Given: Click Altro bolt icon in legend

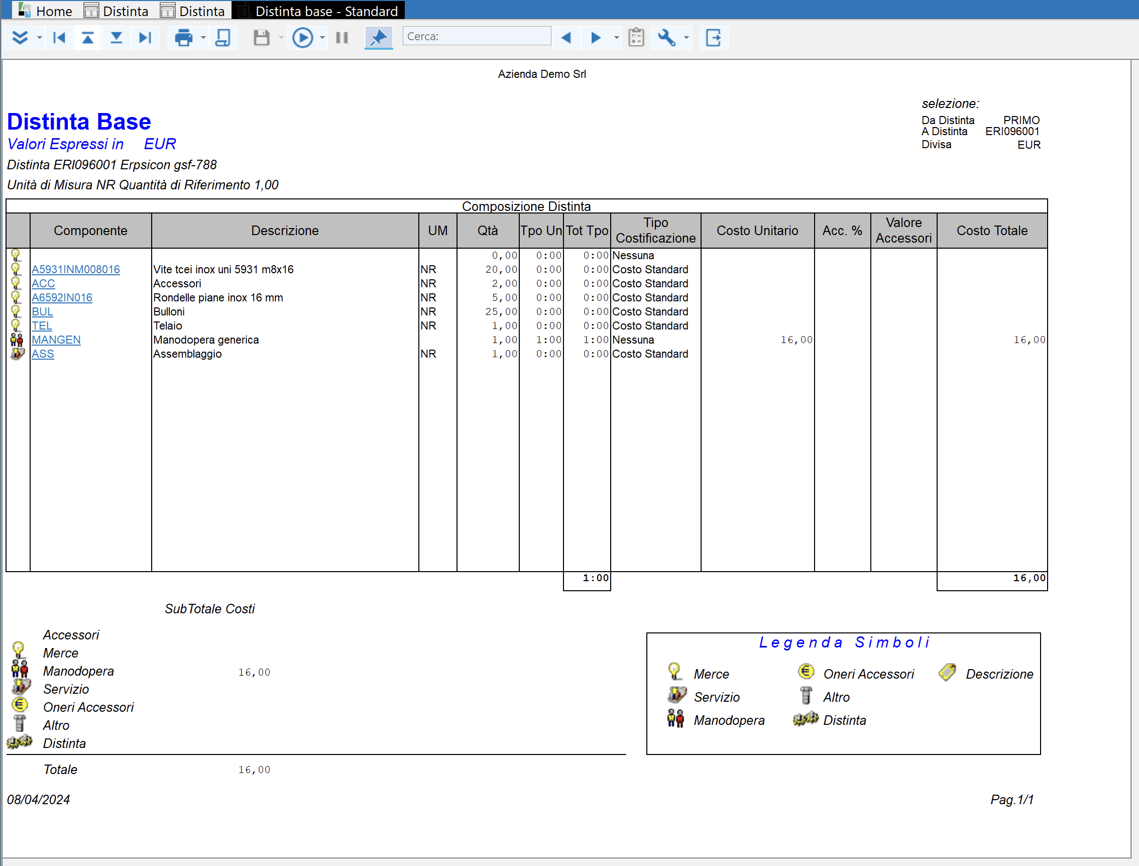Looking at the screenshot, I should 807,695.
